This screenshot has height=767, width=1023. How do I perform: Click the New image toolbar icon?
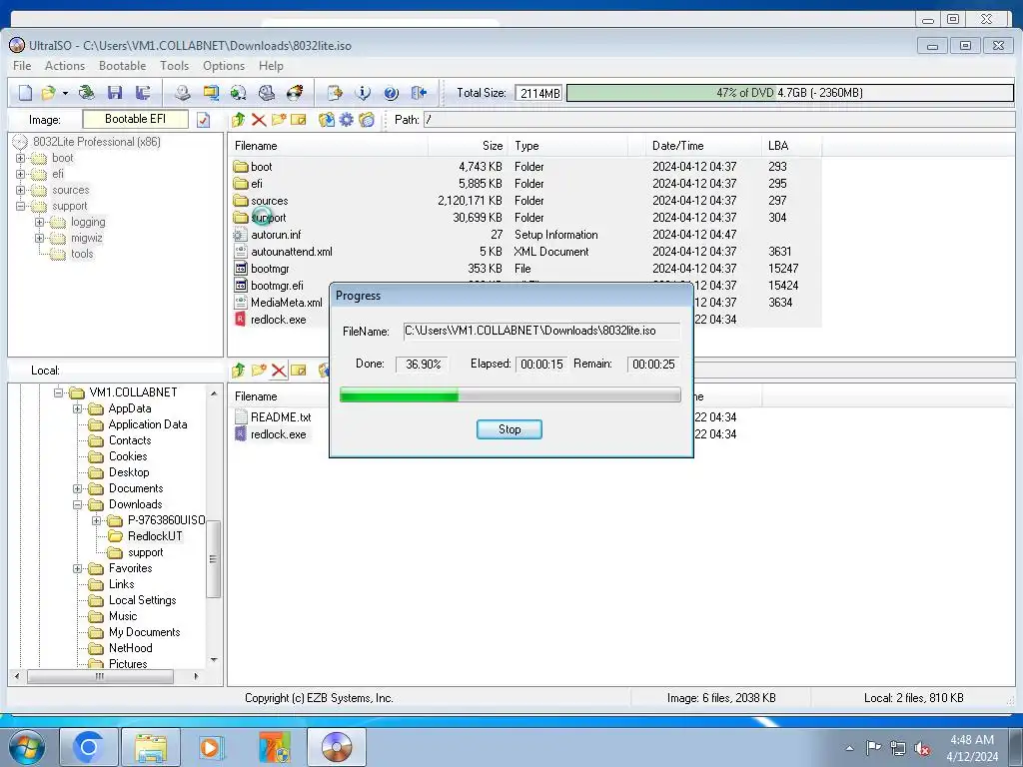[x=25, y=93]
